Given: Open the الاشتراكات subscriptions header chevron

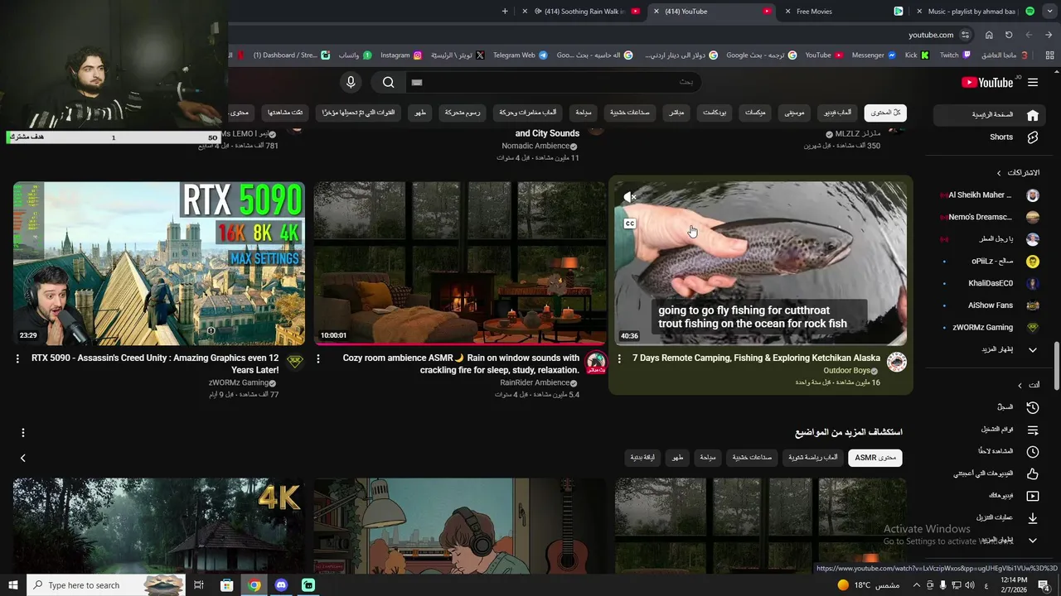Looking at the screenshot, I should (x=1000, y=173).
